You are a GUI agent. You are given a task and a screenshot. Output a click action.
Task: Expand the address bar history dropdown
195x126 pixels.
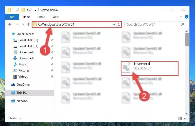(114, 25)
